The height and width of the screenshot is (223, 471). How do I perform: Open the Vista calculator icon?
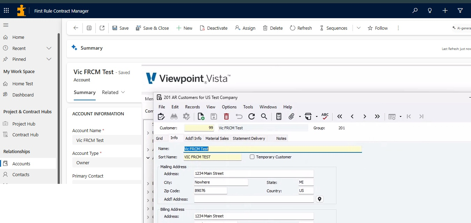(279, 116)
